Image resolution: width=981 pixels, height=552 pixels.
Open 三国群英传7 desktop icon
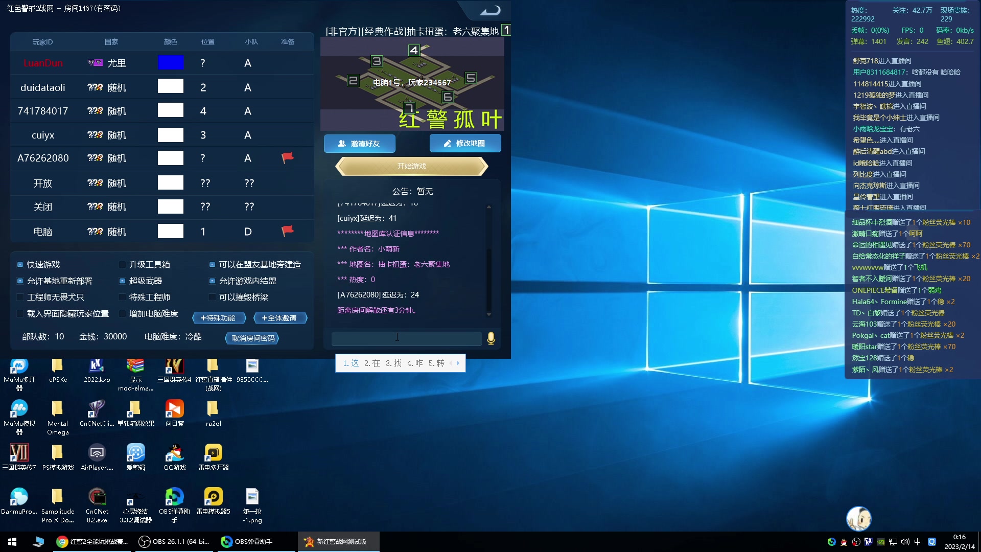pyautogui.click(x=19, y=457)
